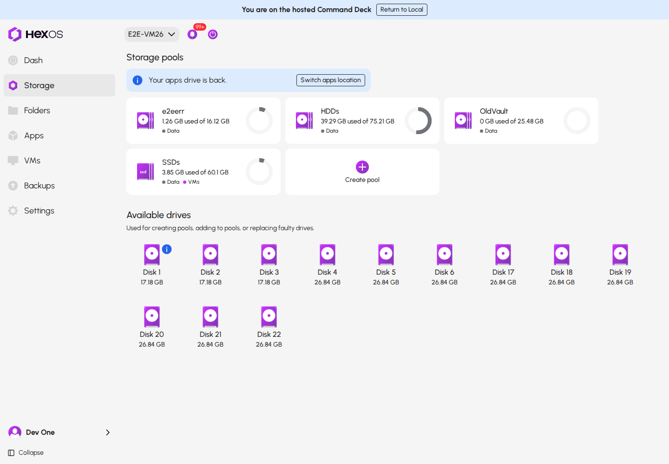Screen dimensions: 669x464
Task: Click Switch apps location button
Action: (x=331, y=80)
